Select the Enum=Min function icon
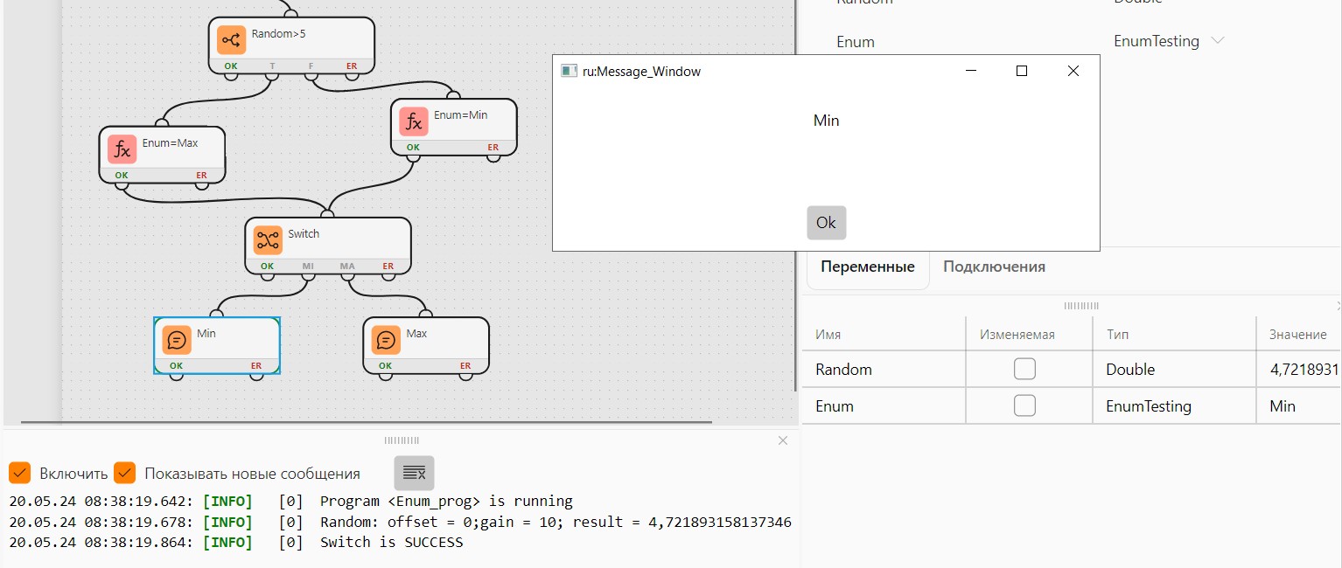This screenshot has width=1342, height=568. click(414, 121)
